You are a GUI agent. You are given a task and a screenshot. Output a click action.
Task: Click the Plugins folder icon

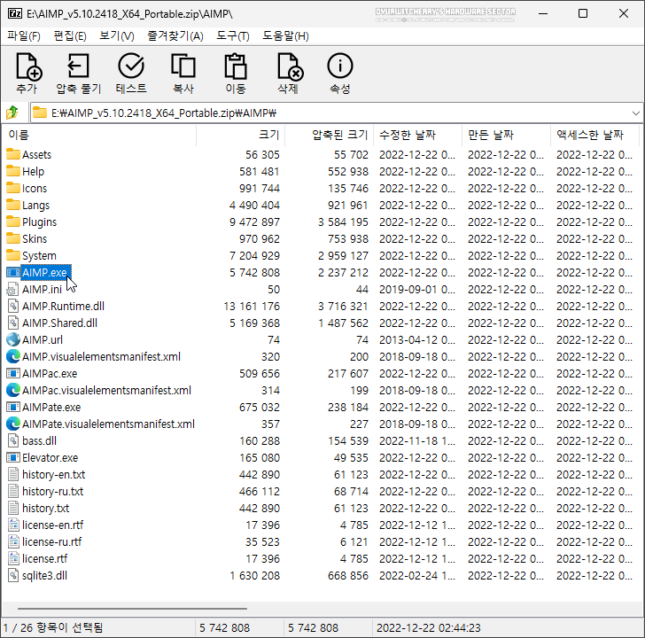tap(13, 222)
